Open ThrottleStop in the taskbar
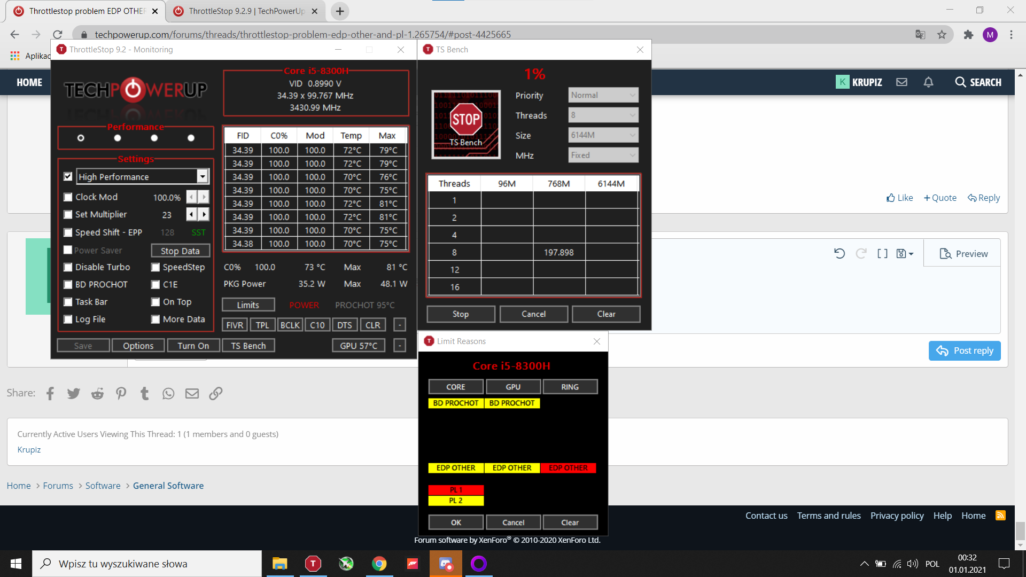The height and width of the screenshot is (577, 1026). (313, 564)
